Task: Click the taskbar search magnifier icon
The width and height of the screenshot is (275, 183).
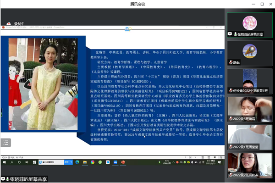Action: coord(12,162)
